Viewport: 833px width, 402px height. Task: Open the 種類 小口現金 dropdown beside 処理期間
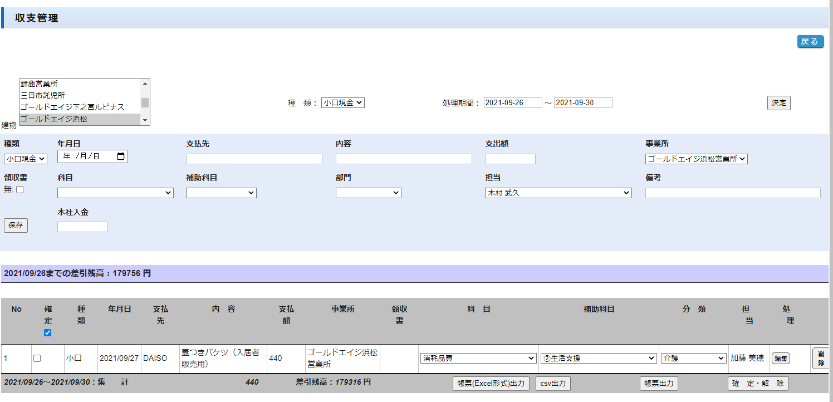tap(342, 103)
